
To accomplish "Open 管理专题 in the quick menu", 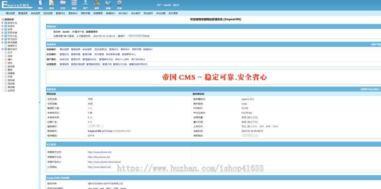I will (76, 54).
